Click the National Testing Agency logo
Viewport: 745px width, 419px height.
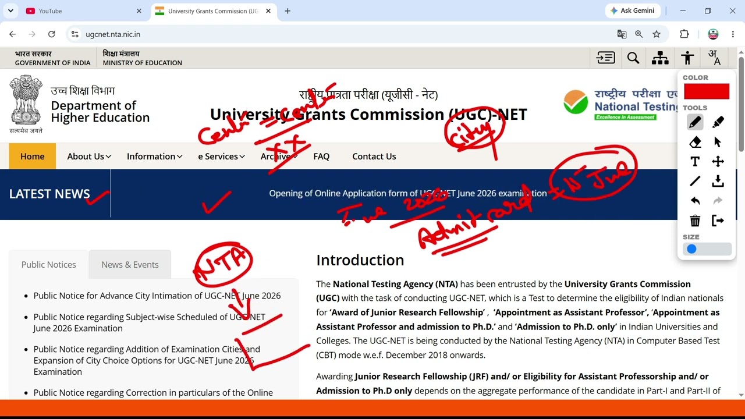tap(620, 104)
